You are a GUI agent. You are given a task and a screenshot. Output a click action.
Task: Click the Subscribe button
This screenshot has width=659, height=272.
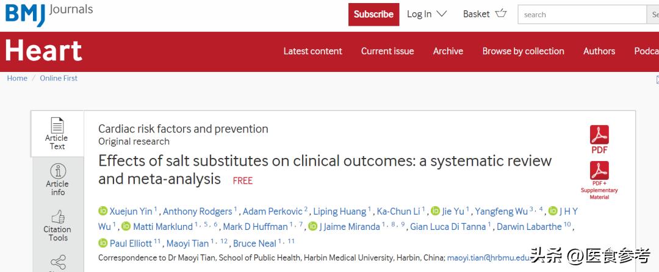point(373,14)
